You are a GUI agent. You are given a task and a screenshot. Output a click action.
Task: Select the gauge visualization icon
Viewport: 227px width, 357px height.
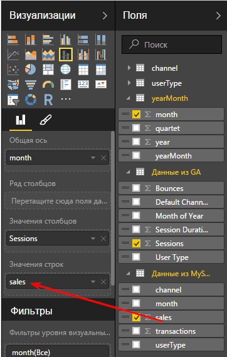click(48, 85)
